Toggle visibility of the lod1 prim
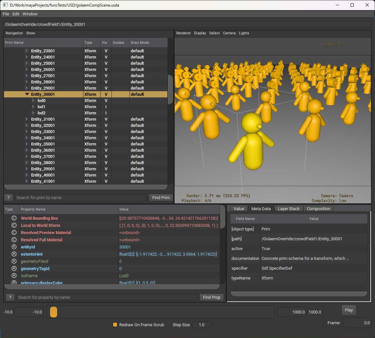375x338 pixels. point(106,107)
